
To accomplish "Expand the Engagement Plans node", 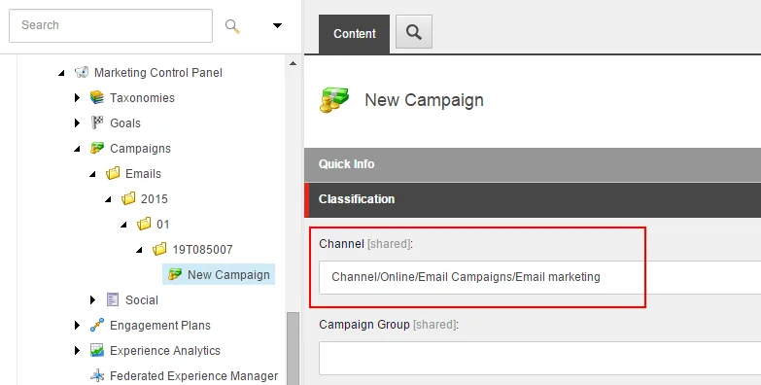I will (x=77, y=326).
